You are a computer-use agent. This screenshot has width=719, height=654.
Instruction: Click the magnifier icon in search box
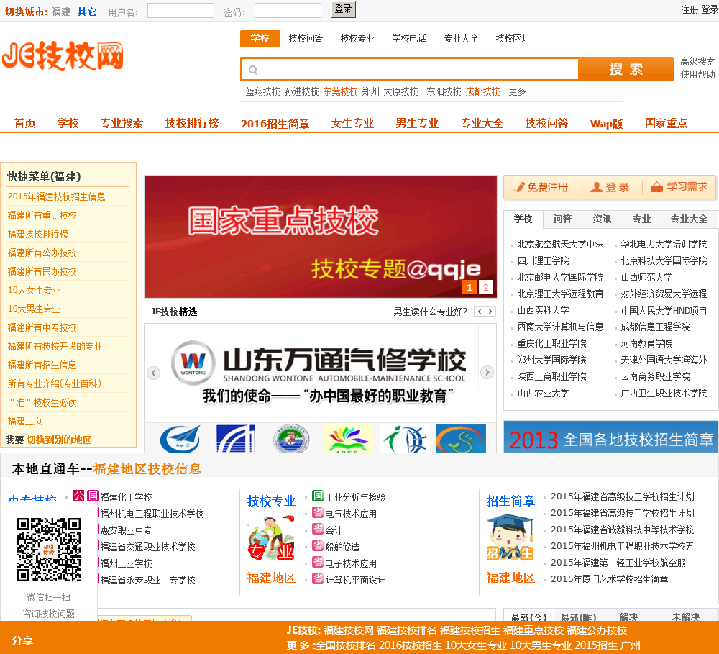(252, 70)
